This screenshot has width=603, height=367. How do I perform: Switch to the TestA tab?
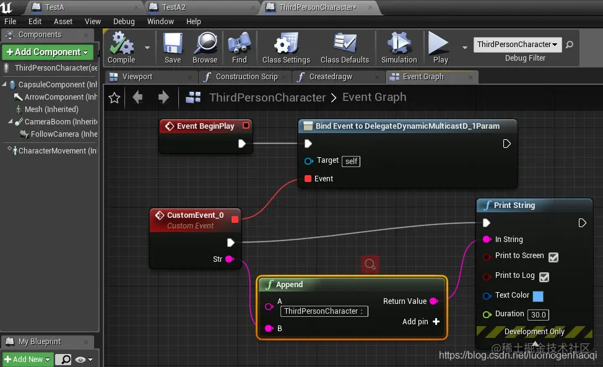pyautogui.click(x=85, y=7)
